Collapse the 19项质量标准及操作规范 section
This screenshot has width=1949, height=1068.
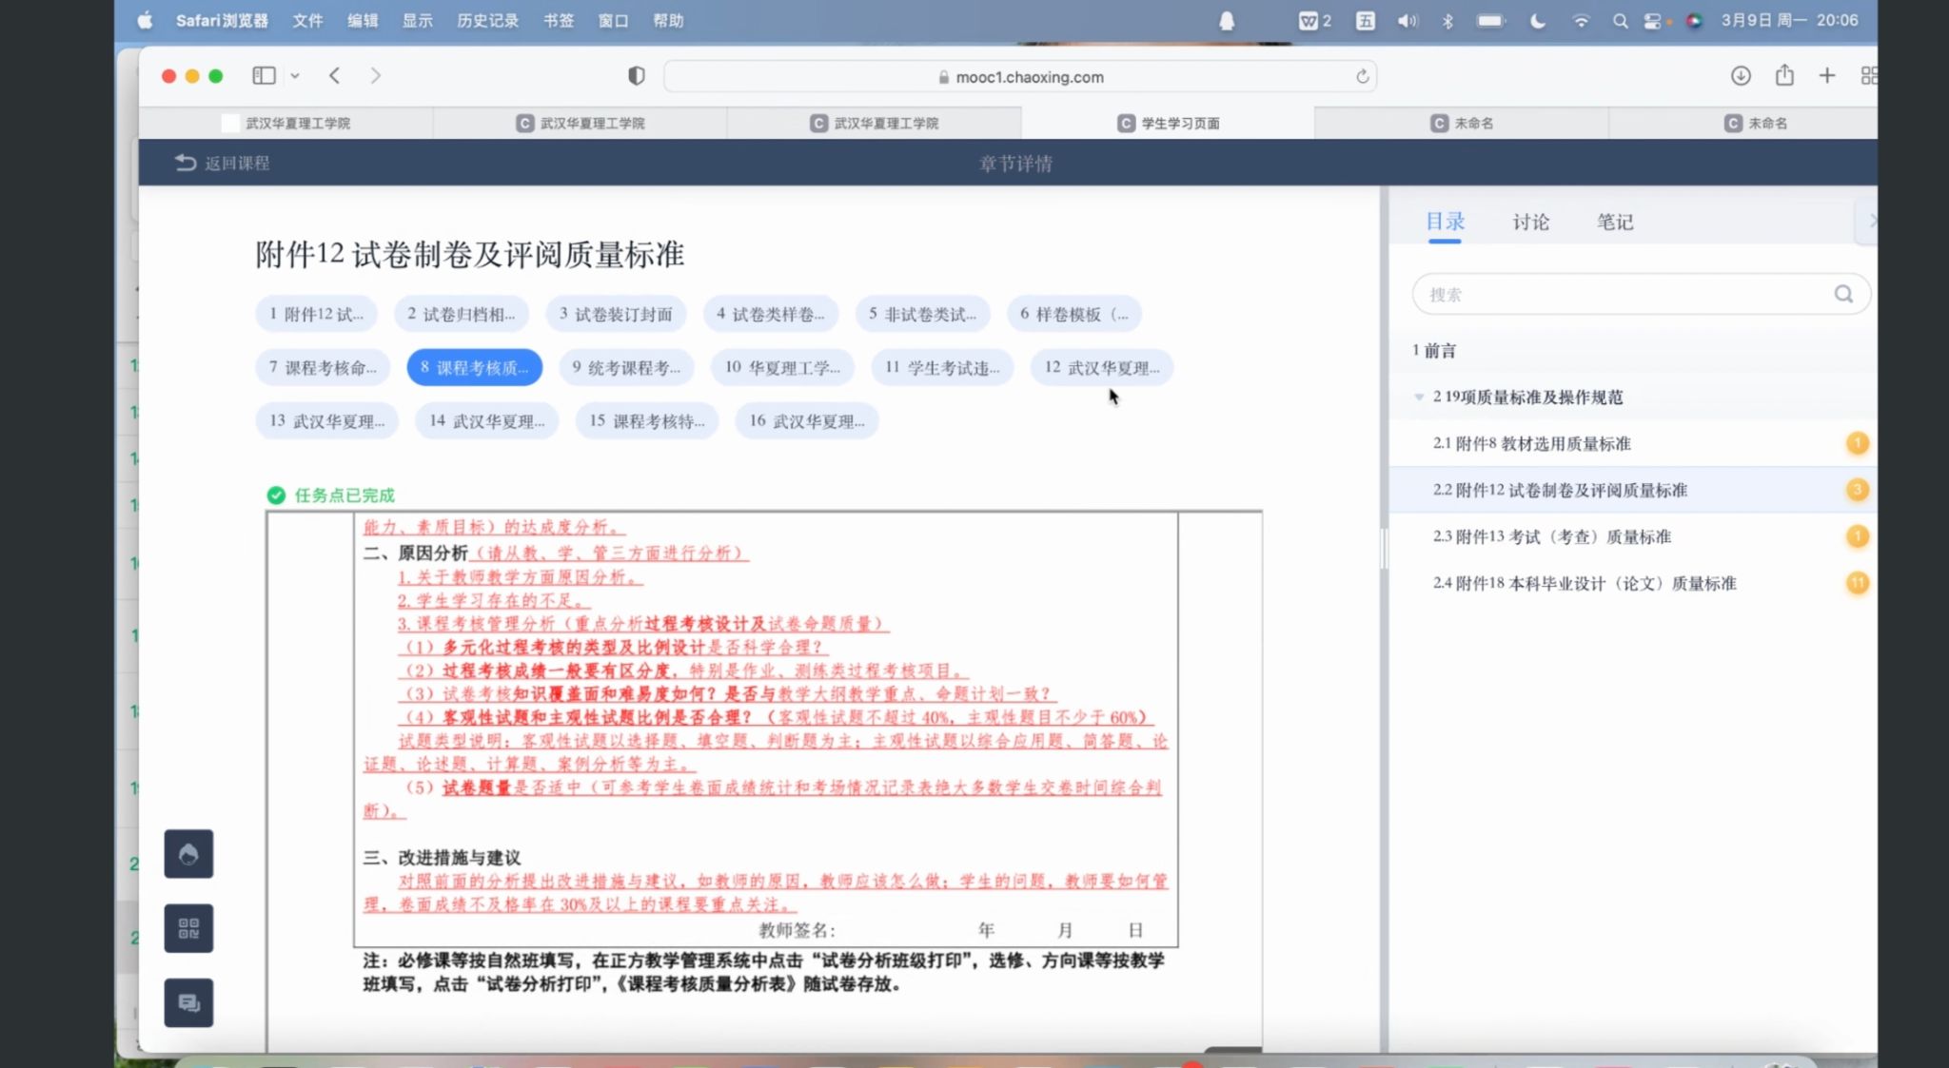[x=1419, y=398]
